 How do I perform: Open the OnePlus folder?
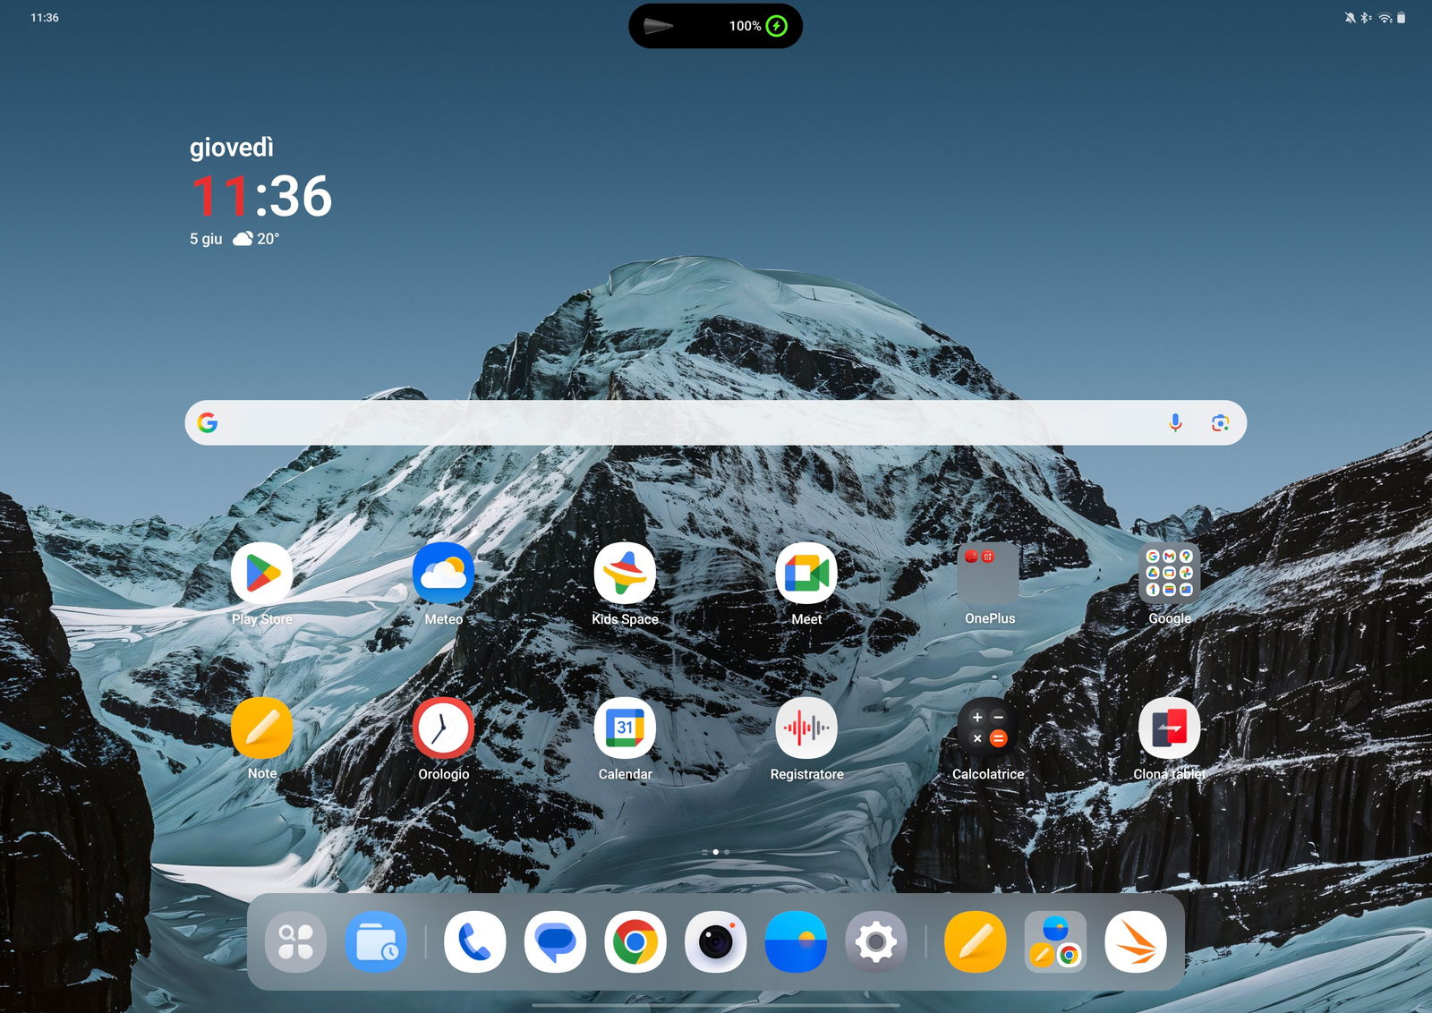pyautogui.click(x=988, y=573)
